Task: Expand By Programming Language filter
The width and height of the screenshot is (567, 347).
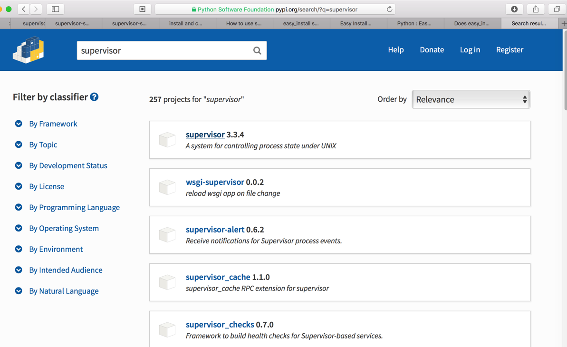Action: [67, 207]
